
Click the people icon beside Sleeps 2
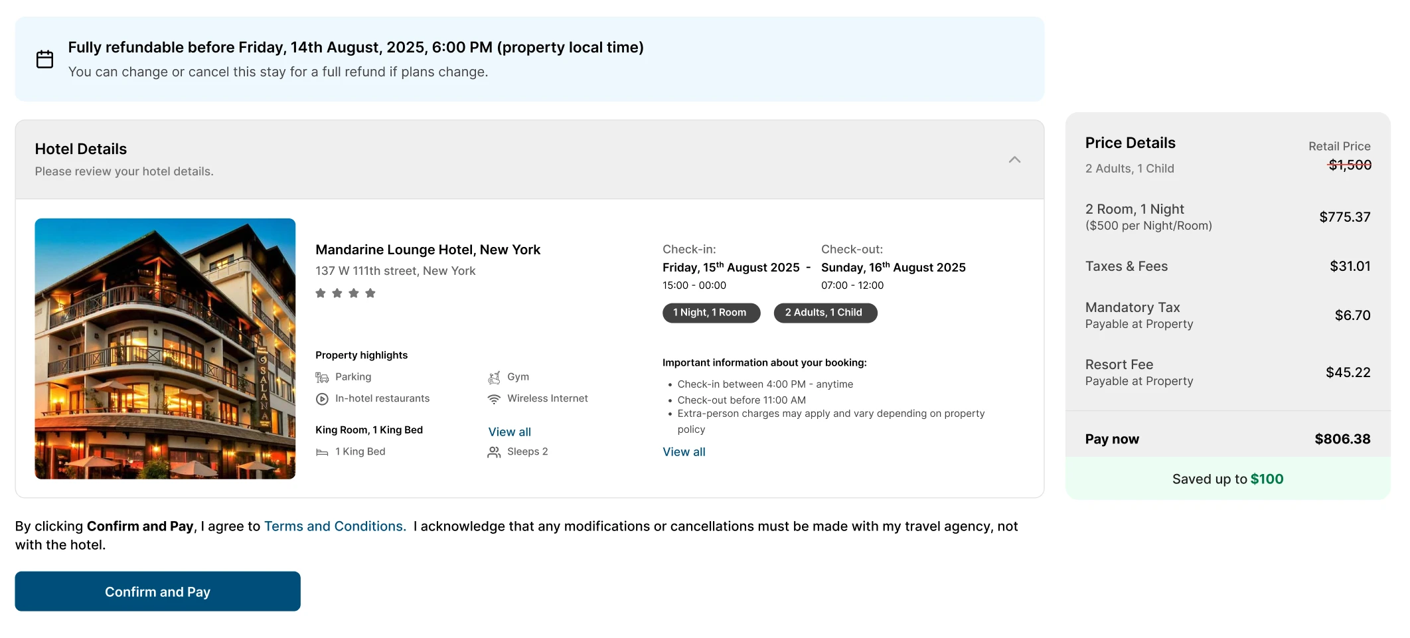[x=494, y=452]
